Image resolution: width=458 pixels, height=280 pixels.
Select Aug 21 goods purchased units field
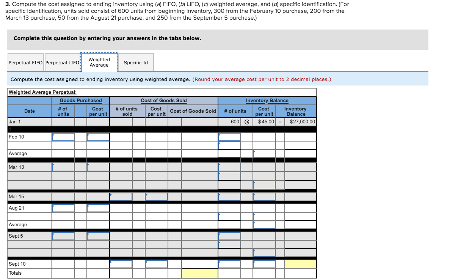63,208
